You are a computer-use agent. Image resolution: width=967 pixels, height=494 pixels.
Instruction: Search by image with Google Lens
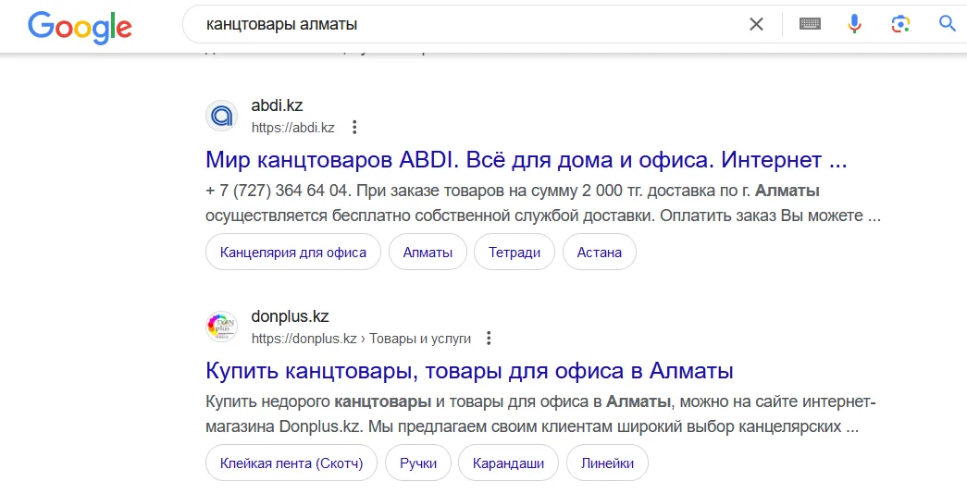[900, 24]
